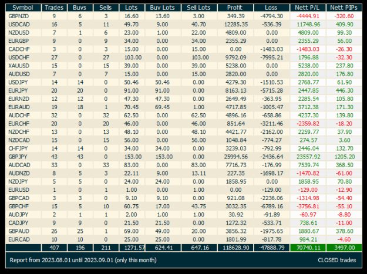Select the AUDCHF symbol cell
This screenshot has height=274, width=367.
(x=23, y=116)
